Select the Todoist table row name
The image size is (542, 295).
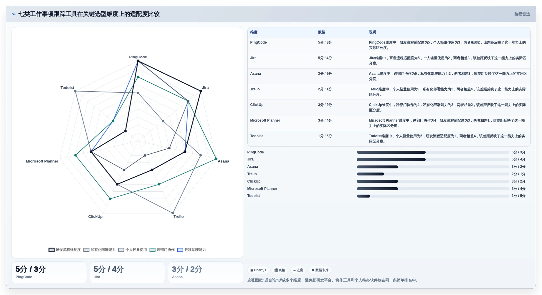pos(256,136)
